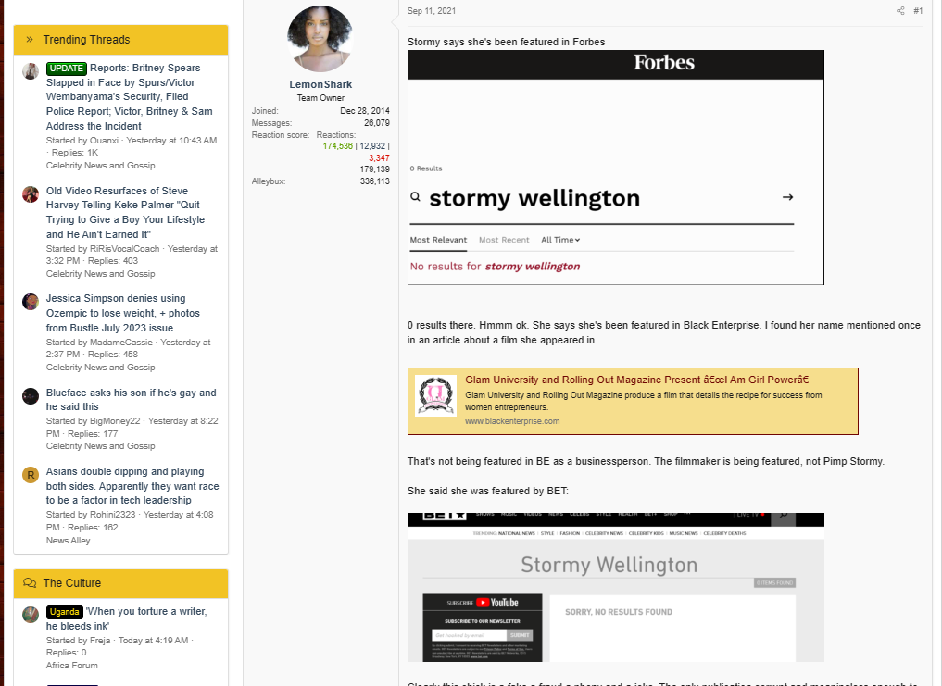Open Asians double dipping thread
This screenshot has width=942, height=686.
click(132, 486)
